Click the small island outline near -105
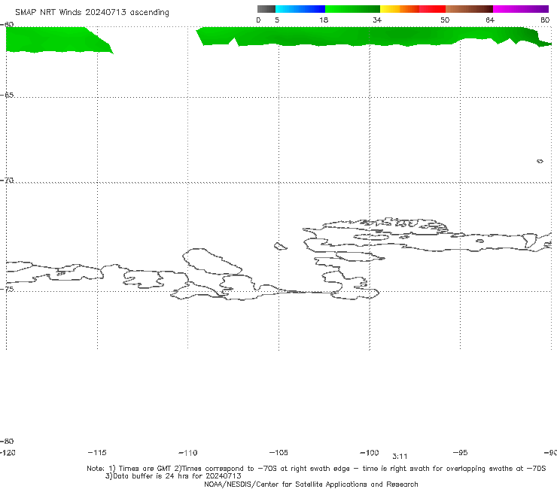Screen dimensions: 557x489 coord(280,246)
